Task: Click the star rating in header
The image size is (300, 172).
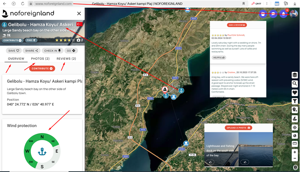Action: pyautogui.click(x=65, y=40)
